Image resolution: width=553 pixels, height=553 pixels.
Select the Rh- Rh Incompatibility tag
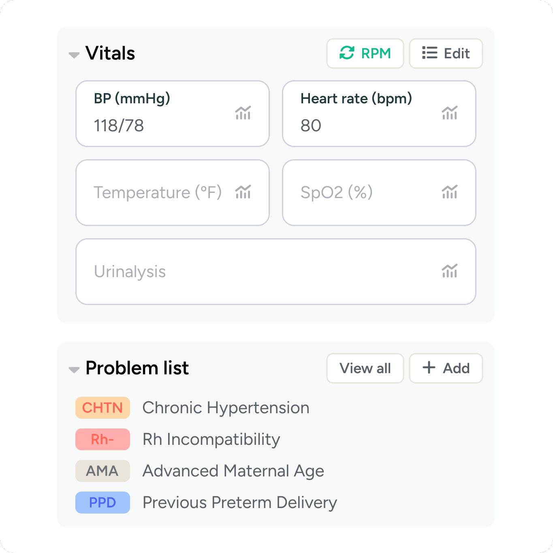click(102, 439)
